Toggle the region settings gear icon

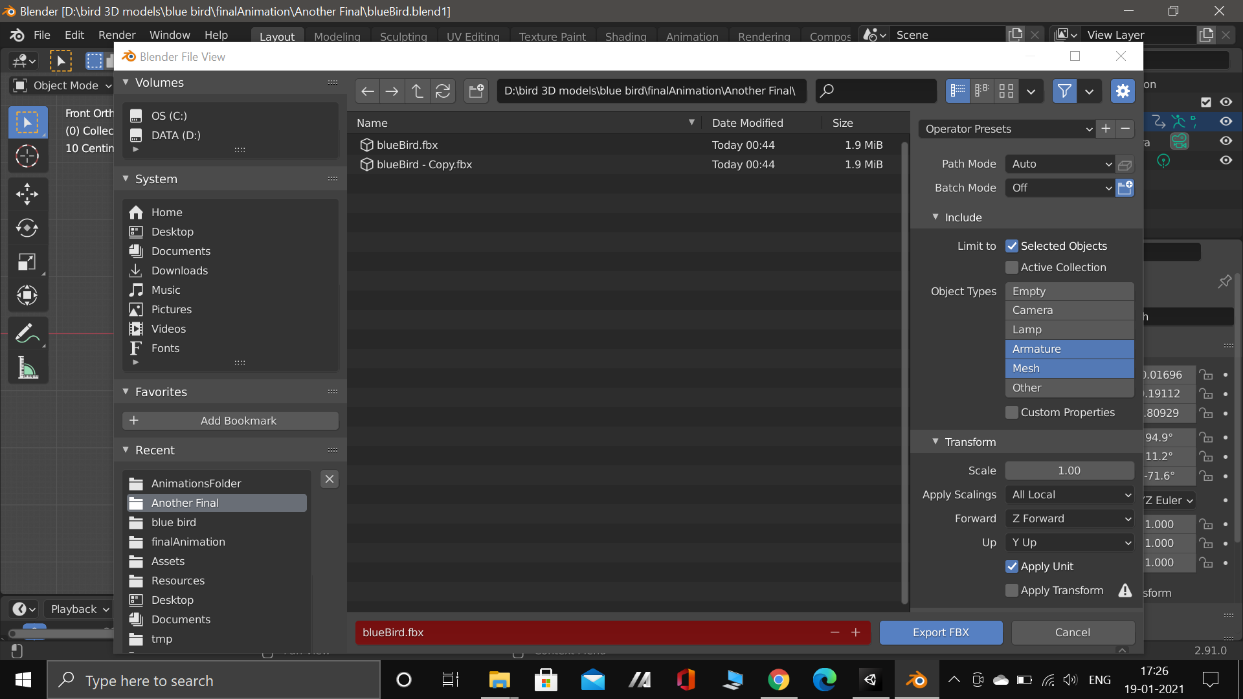tap(1123, 91)
